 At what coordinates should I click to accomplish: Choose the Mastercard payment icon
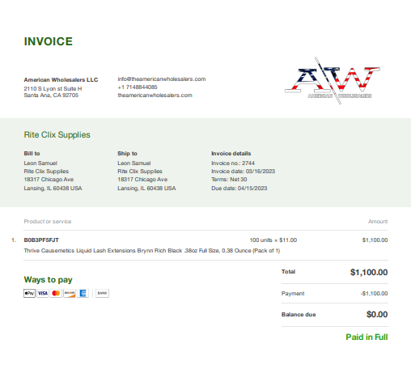point(56,293)
